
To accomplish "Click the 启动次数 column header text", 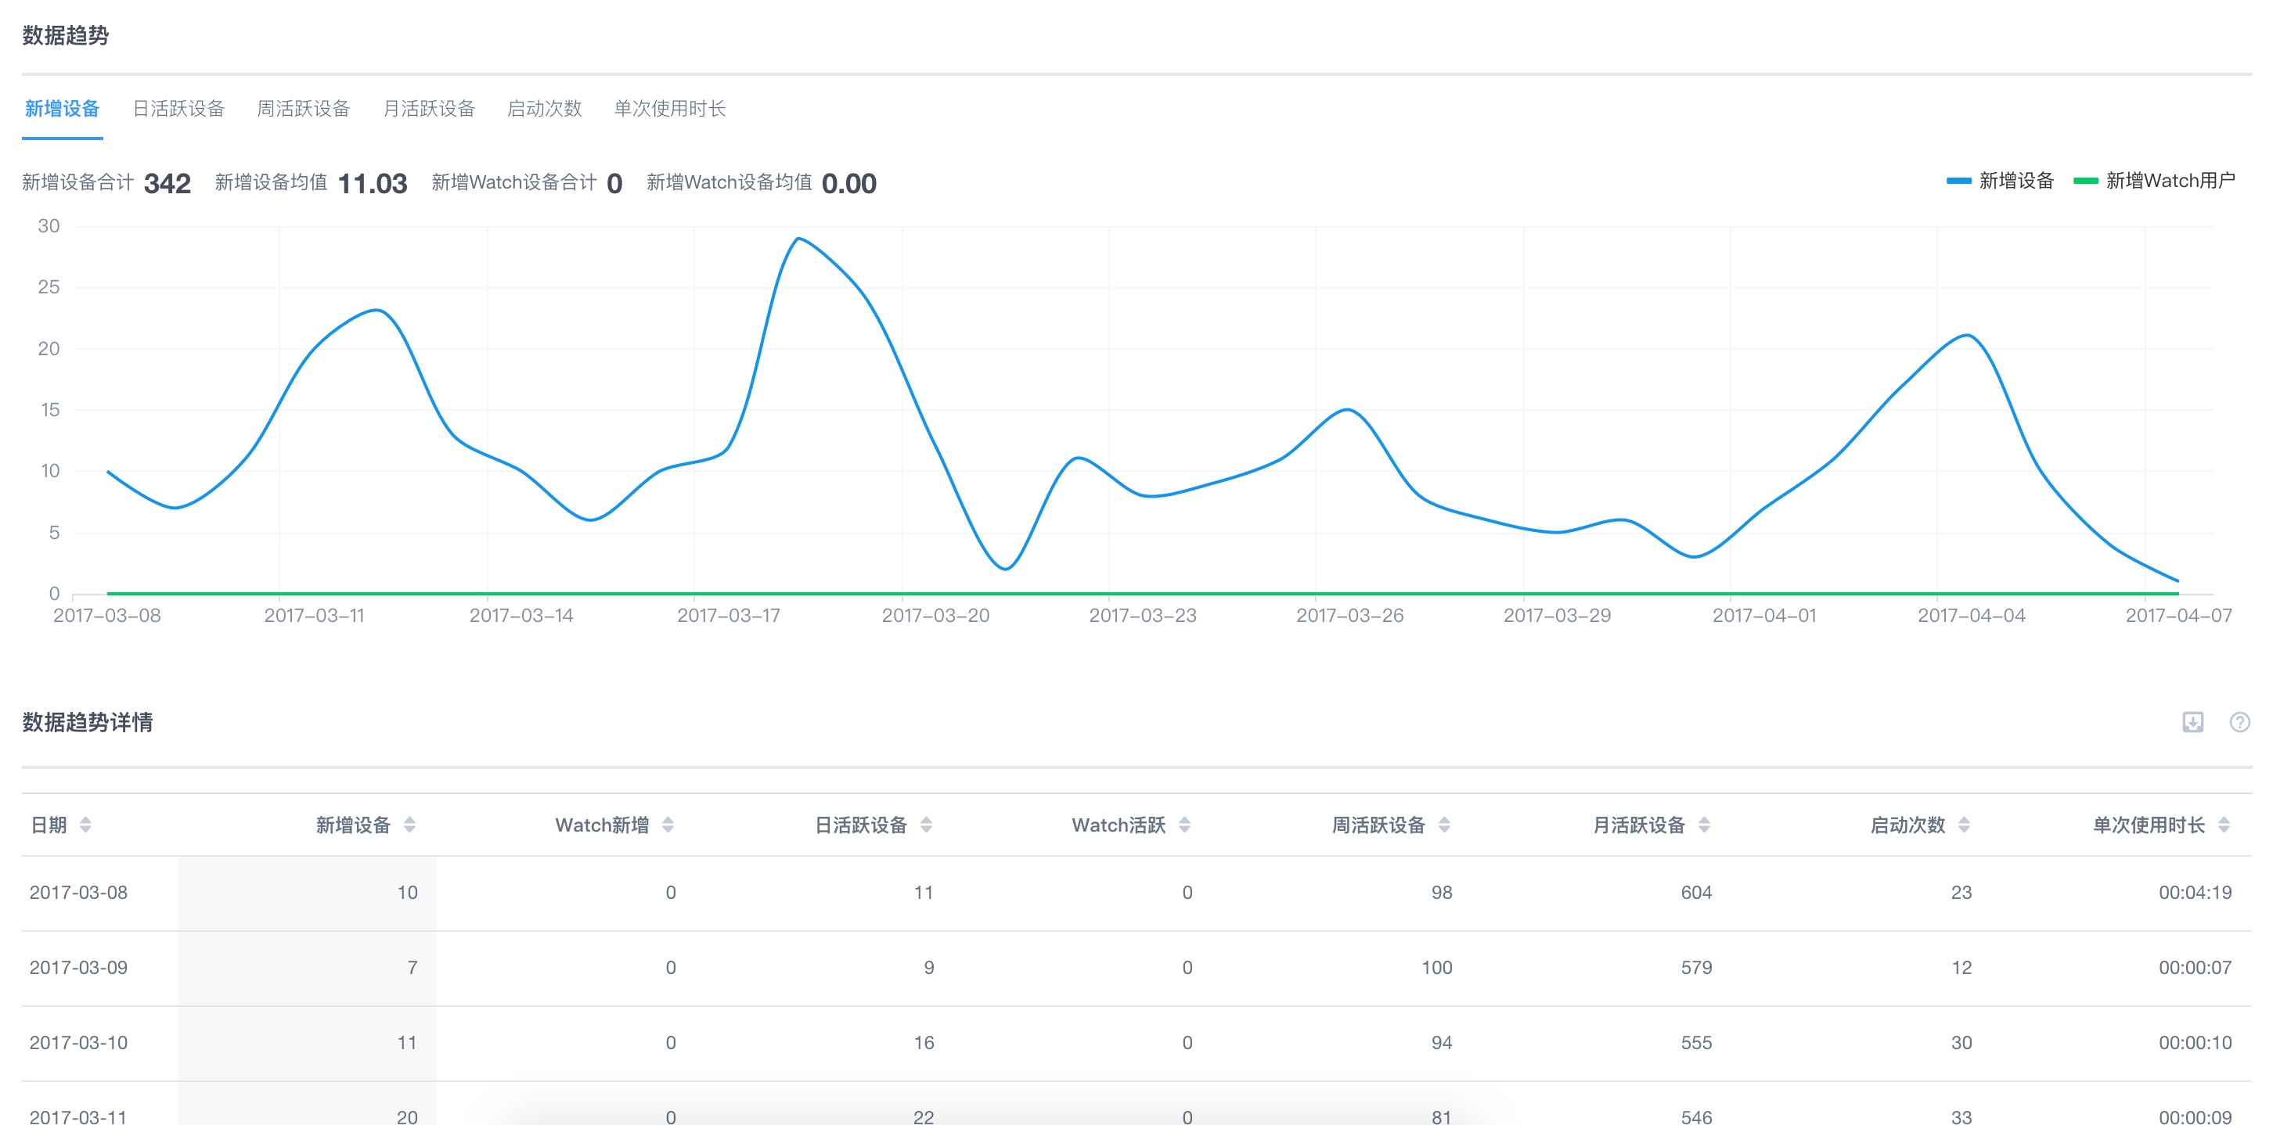I will tap(1907, 825).
